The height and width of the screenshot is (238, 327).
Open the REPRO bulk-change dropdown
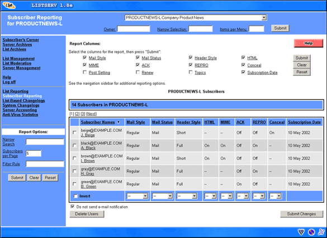coord(259,196)
